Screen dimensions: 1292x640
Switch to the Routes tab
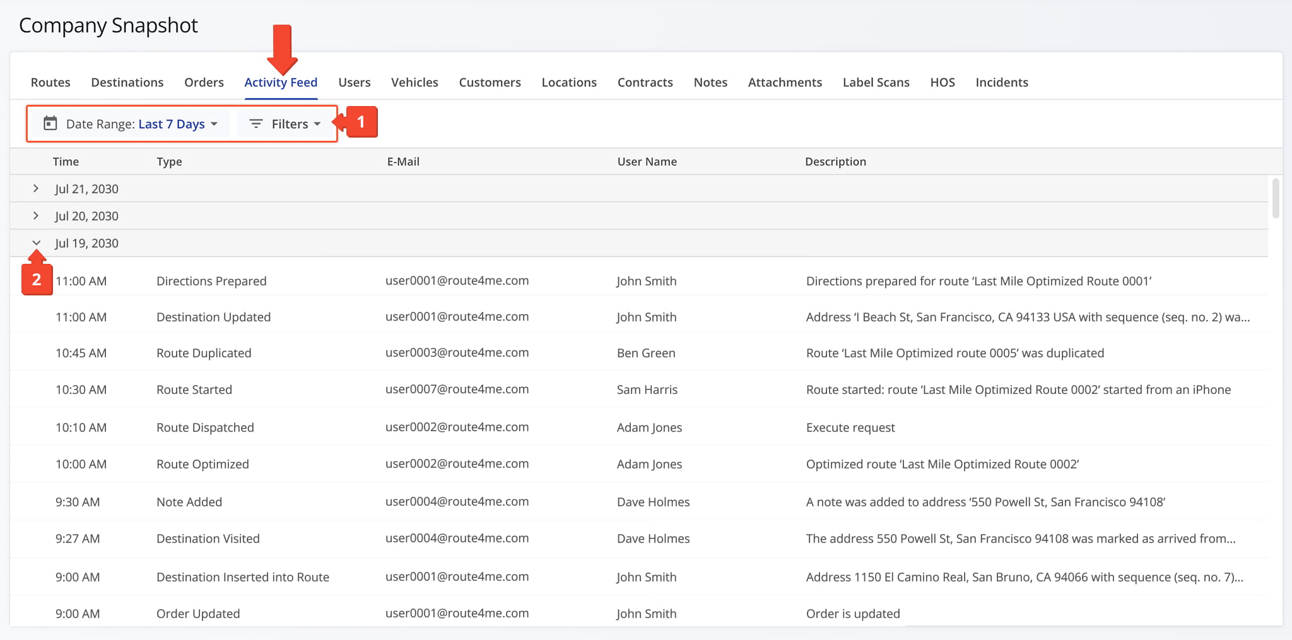click(50, 82)
